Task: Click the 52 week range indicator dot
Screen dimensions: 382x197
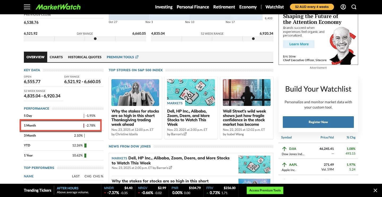Action: pyautogui.click(x=253, y=39)
